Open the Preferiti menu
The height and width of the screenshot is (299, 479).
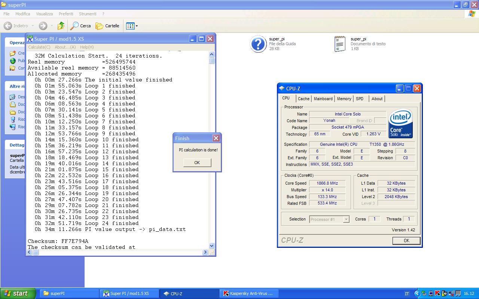66,14
